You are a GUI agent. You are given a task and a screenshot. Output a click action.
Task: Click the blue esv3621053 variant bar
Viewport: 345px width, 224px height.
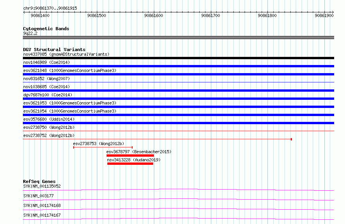pos(178,107)
